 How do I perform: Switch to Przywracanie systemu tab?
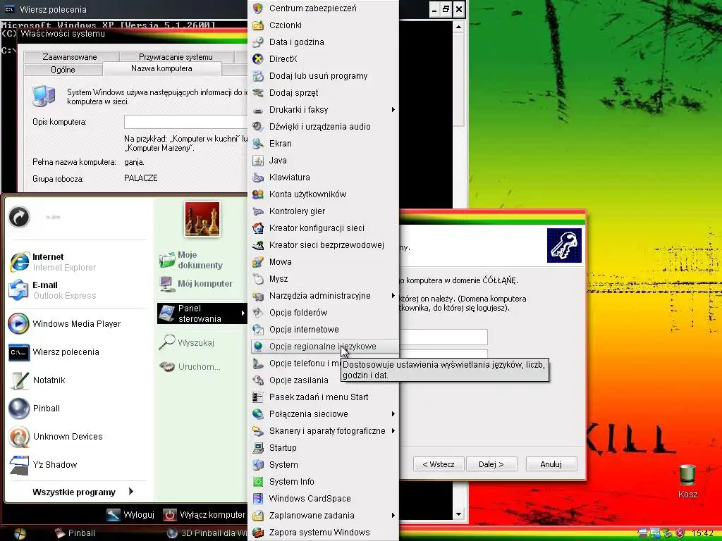click(176, 57)
